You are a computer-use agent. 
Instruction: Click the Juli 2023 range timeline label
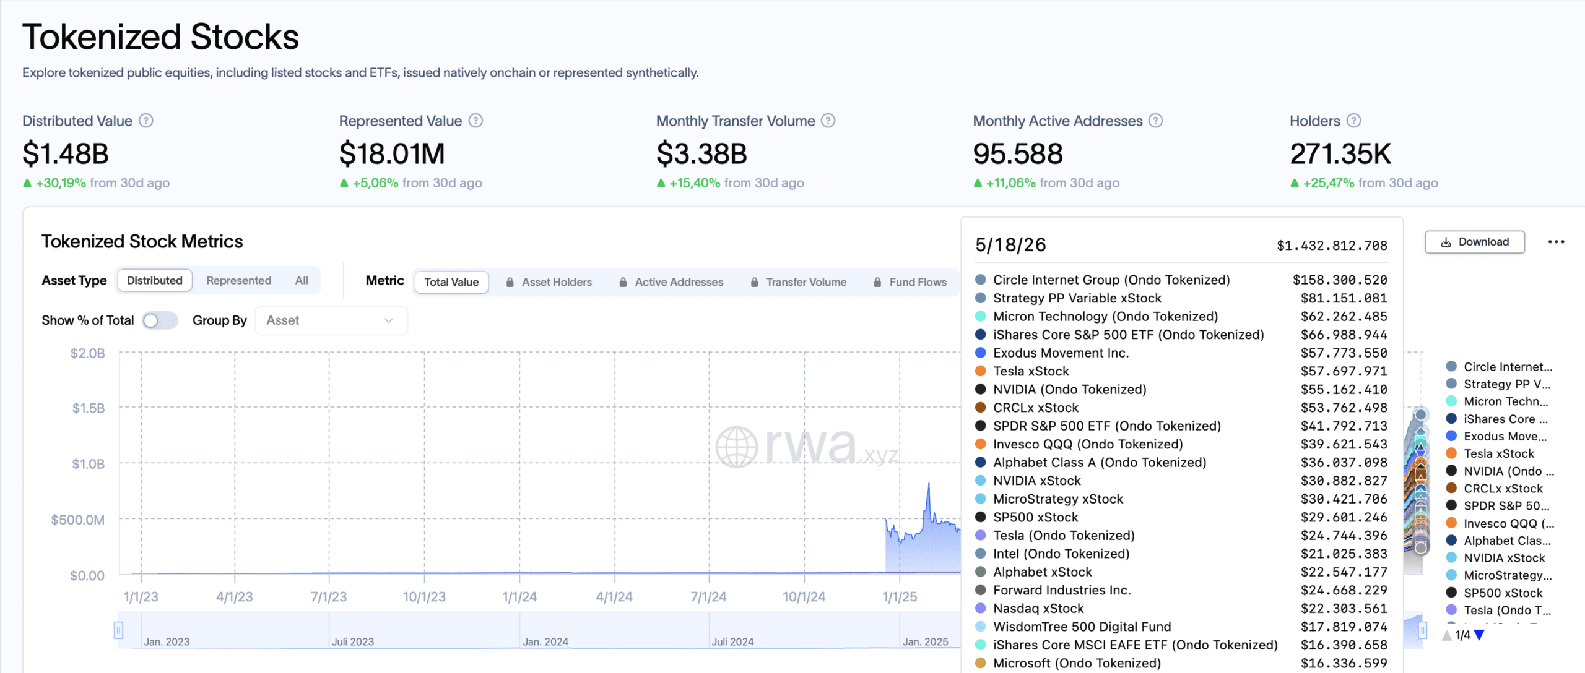coord(353,642)
